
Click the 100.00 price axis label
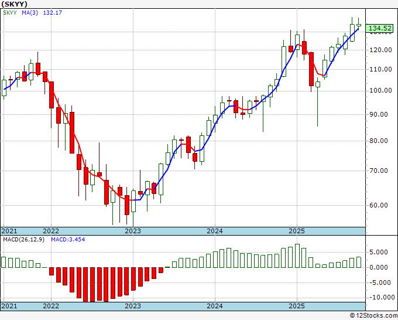[x=380, y=90]
